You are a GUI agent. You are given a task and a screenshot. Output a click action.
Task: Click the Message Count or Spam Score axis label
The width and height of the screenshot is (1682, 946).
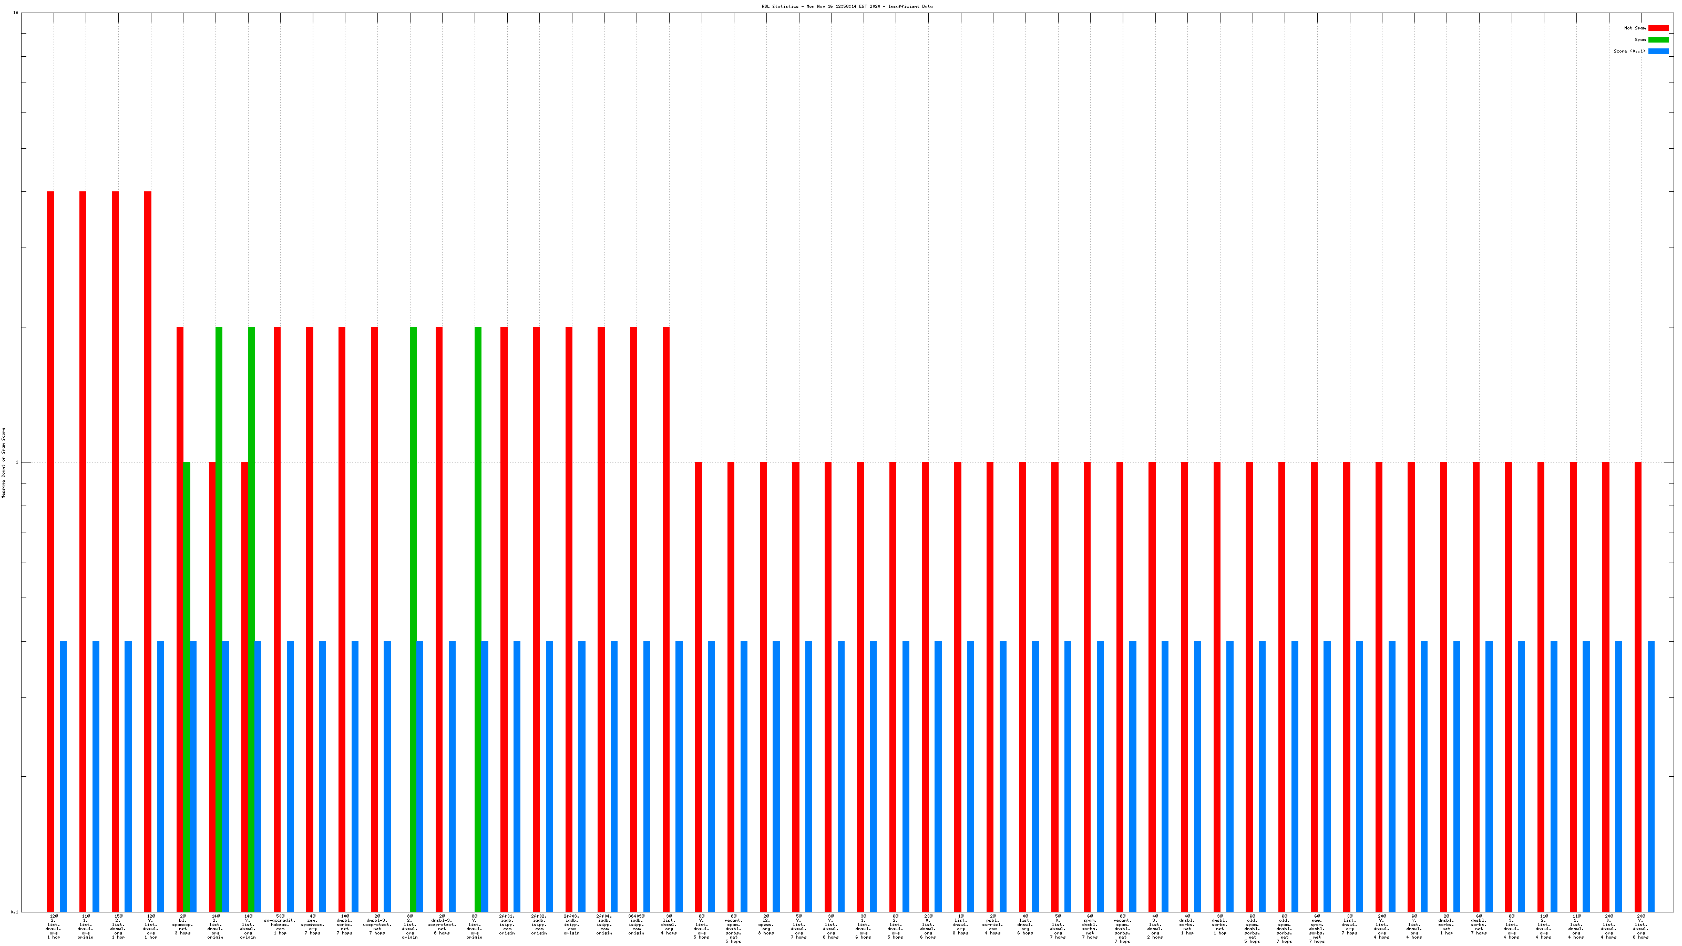3,463
